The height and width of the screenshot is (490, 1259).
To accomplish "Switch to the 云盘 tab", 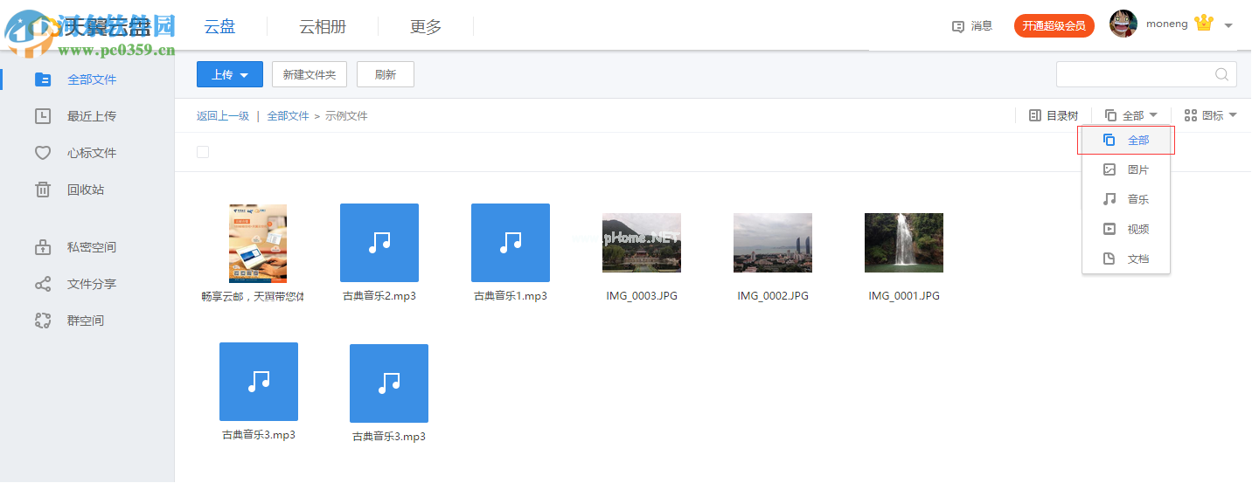I will coord(219,26).
